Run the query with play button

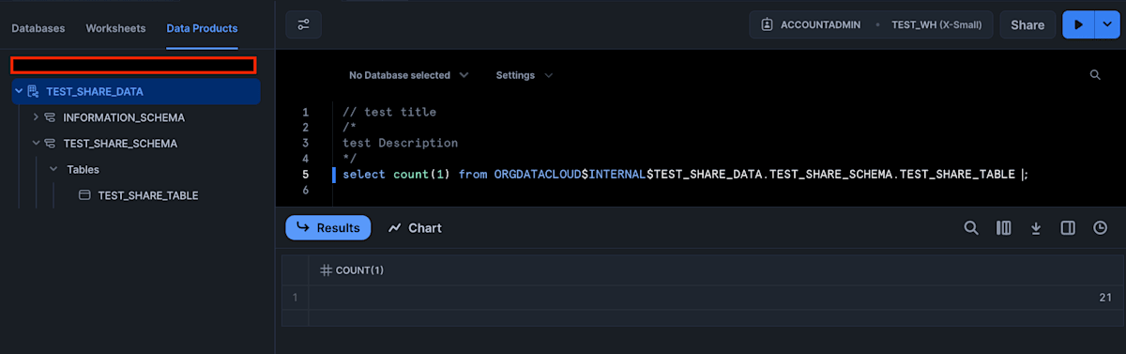1078,25
